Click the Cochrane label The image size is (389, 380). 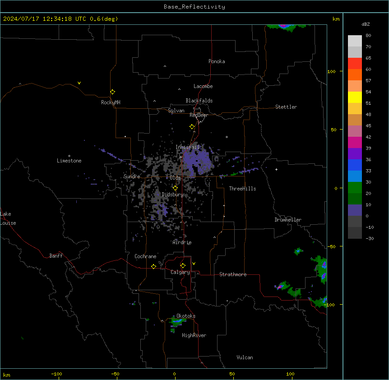click(x=145, y=256)
